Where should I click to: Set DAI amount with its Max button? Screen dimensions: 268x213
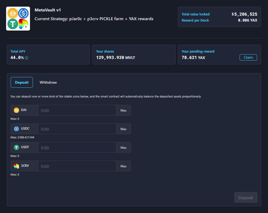pyautogui.click(x=123, y=110)
